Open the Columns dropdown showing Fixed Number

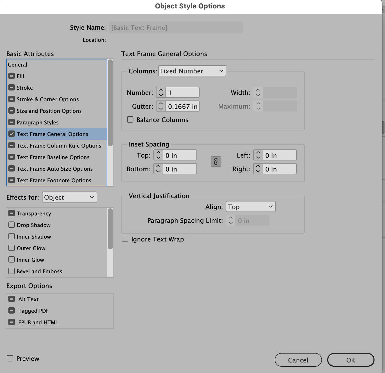tap(192, 71)
